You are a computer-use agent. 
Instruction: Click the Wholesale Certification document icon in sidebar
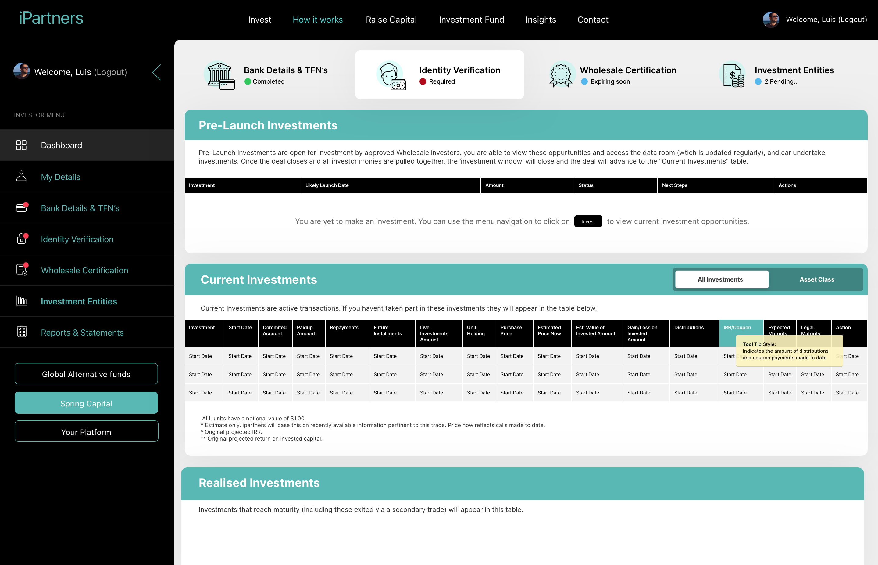pos(22,270)
